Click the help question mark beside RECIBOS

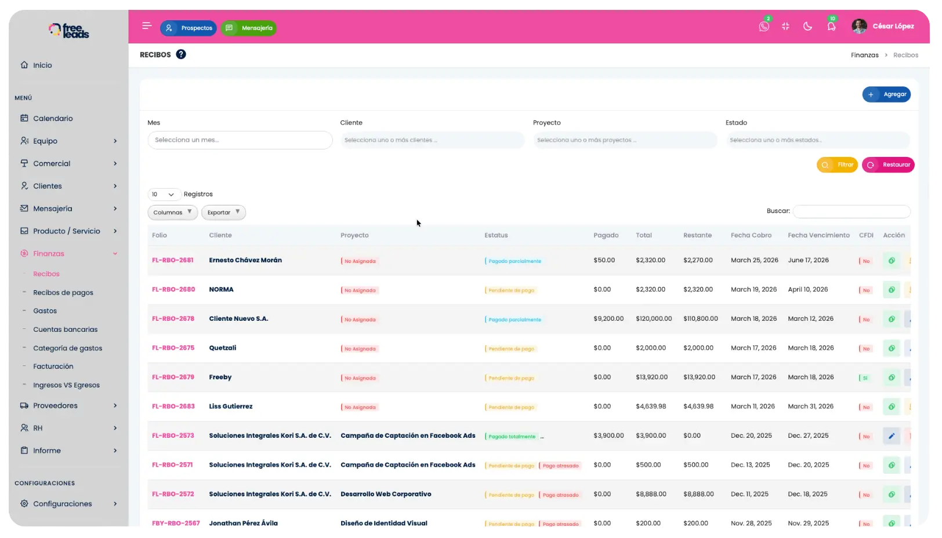[x=181, y=54]
